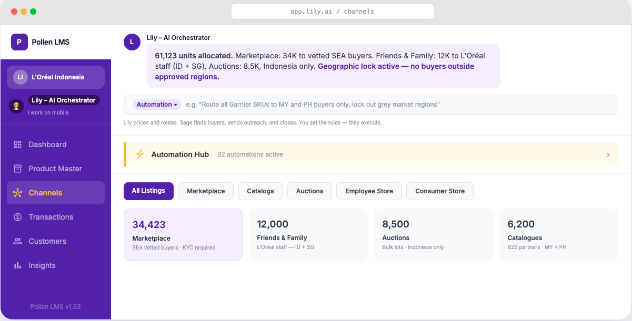Image resolution: width=632 pixels, height=321 pixels.
Task: Open the Transactions section
Action: tap(56, 217)
